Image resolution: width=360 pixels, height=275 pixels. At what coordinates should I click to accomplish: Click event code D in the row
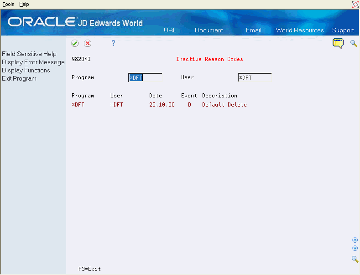(x=189, y=105)
